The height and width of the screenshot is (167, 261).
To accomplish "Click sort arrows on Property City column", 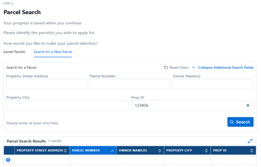I will pos(206,151).
